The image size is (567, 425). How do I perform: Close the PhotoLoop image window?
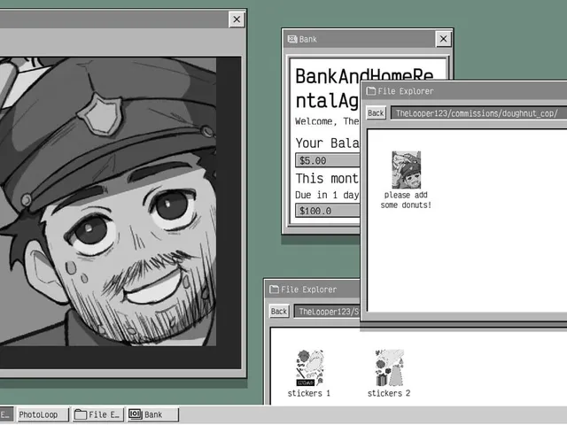tap(237, 19)
